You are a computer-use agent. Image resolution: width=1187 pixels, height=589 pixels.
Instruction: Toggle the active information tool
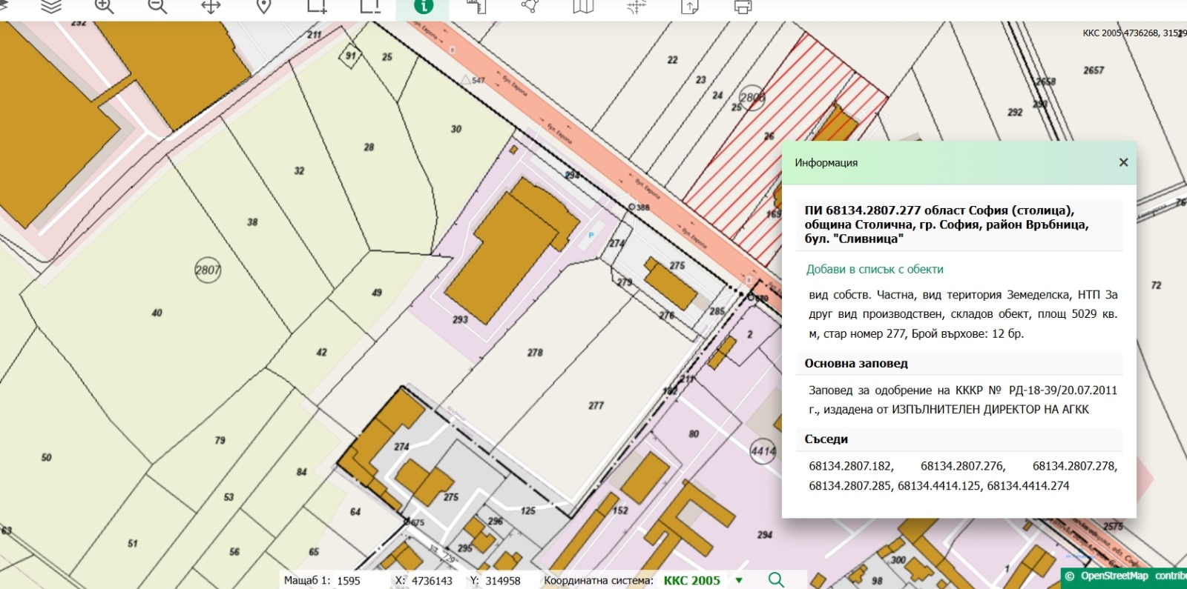point(423,7)
